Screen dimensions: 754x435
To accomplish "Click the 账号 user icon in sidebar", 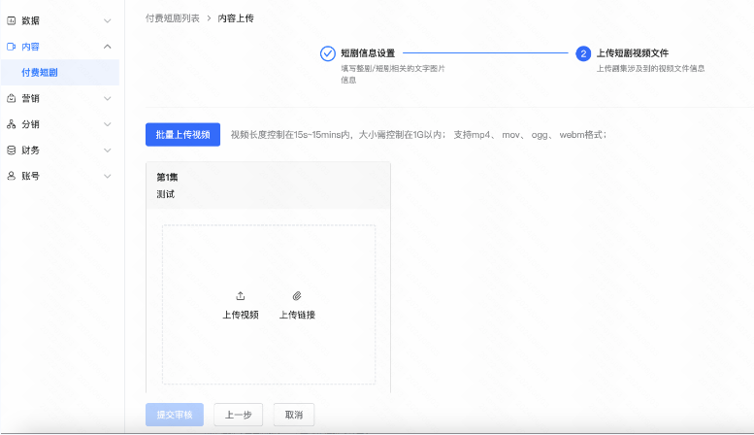I will [11, 176].
